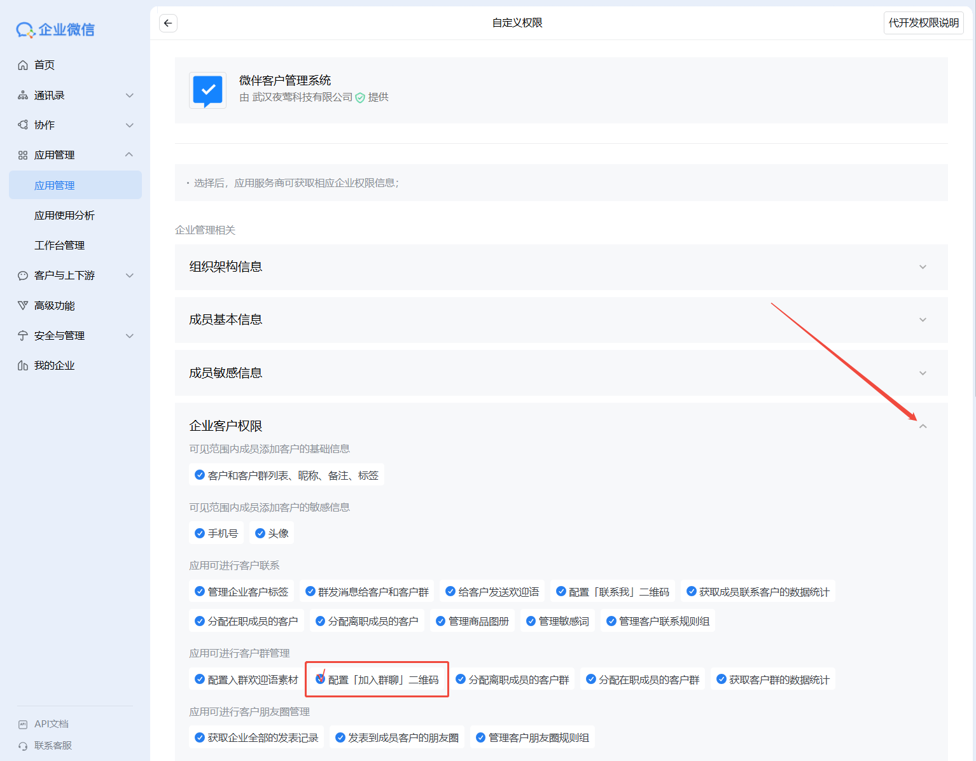Click the 高级功能 icon in sidebar

point(23,305)
